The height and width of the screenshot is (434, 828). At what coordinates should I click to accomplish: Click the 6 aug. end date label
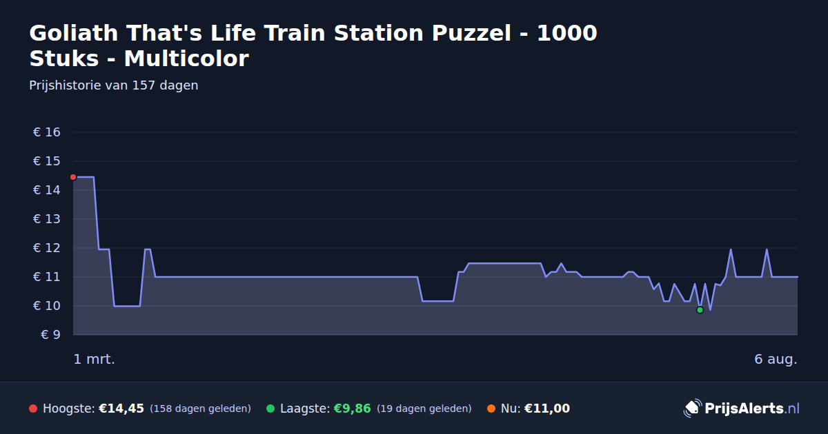click(776, 359)
